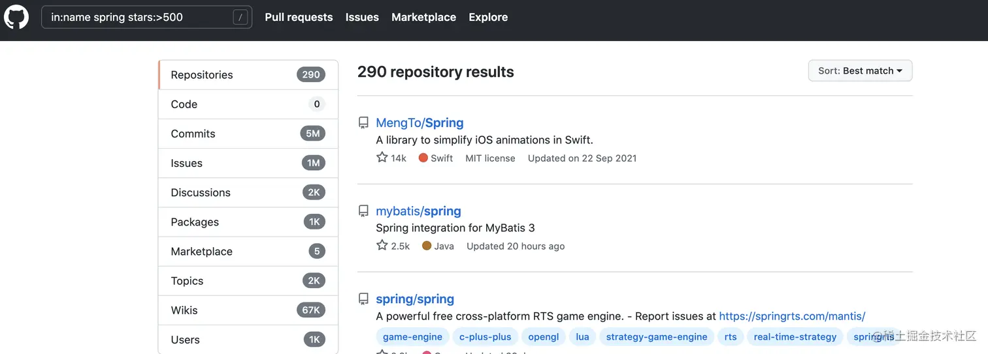This screenshot has width=988, height=354.
Task: Select the Repositories filter in sidebar
Action: pyautogui.click(x=248, y=75)
